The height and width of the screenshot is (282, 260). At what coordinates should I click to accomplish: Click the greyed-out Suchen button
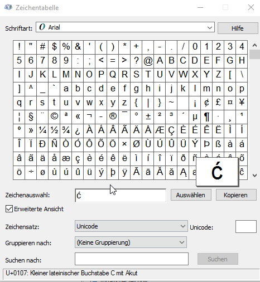coord(218,259)
